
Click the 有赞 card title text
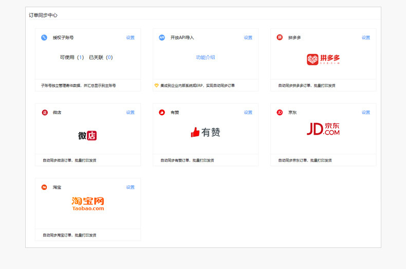tap(175, 113)
